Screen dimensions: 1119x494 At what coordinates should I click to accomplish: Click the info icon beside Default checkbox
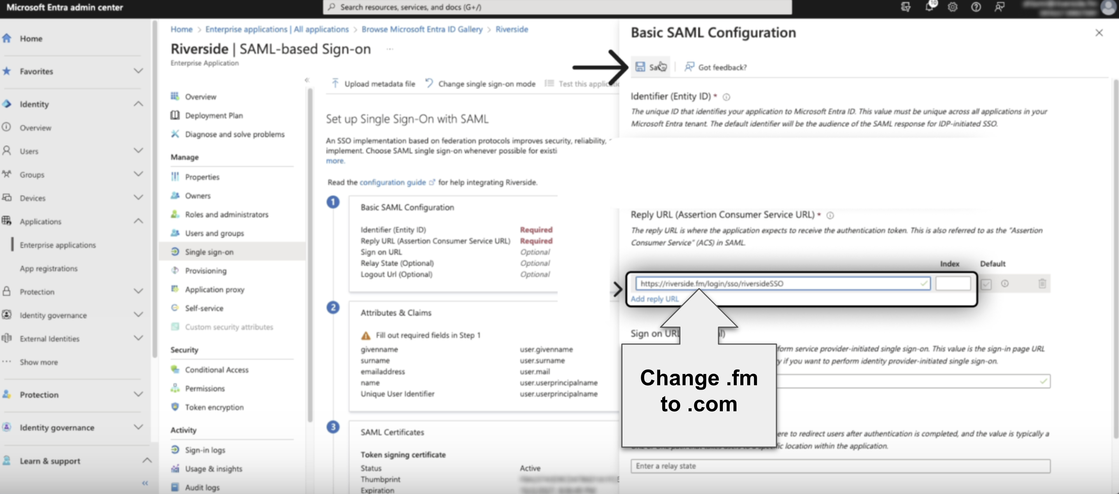pos(1004,284)
